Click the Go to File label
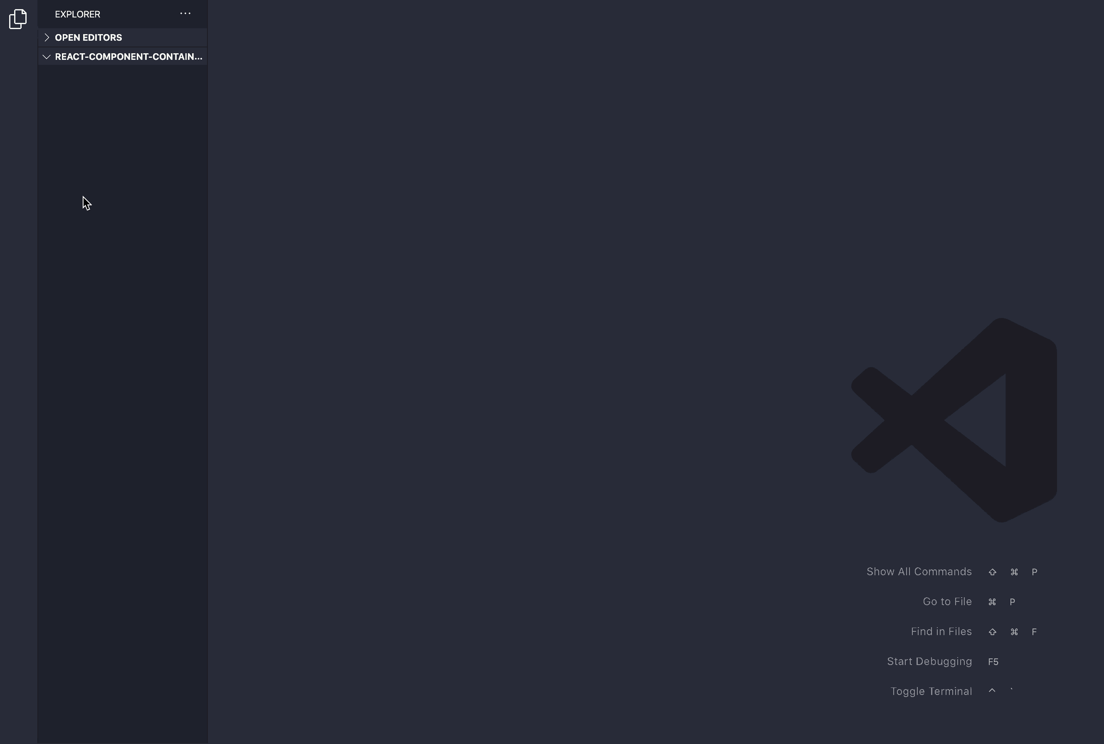The width and height of the screenshot is (1104, 744). click(947, 602)
